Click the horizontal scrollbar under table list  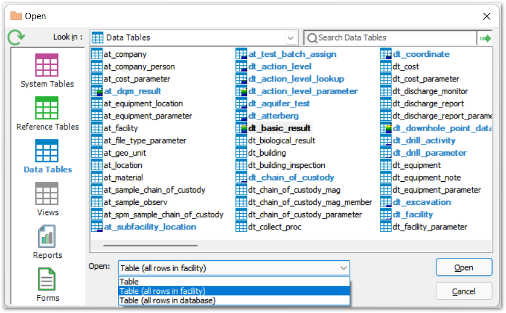(x=150, y=246)
